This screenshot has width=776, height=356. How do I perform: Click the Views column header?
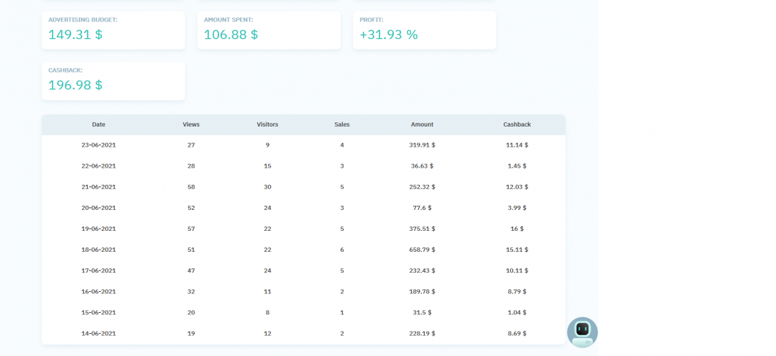click(x=191, y=124)
